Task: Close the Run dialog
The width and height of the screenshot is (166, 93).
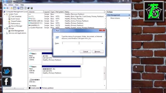Action: (x=102, y=30)
